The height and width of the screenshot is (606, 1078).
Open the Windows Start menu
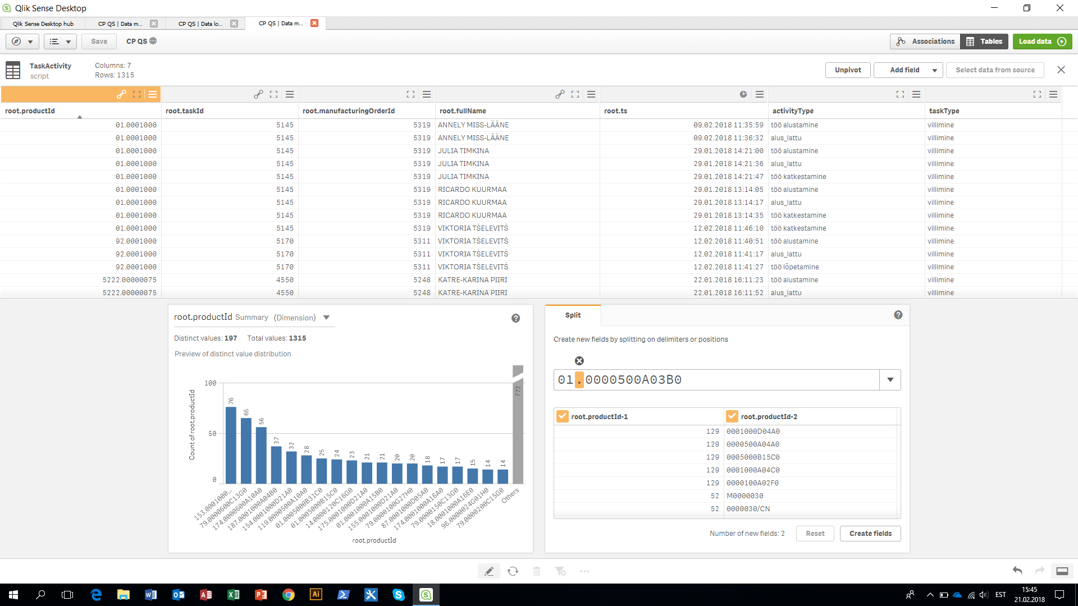[x=13, y=595]
